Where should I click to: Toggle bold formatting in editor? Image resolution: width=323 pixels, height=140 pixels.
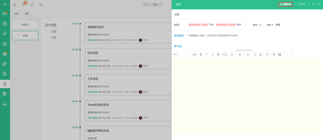click(201, 54)
